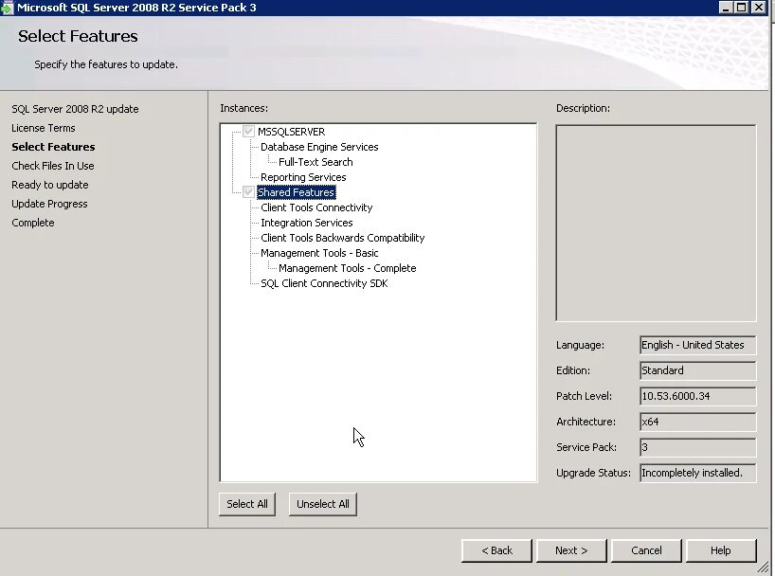Viewport: 775px width, 576px height.
Task: Click the Select All button
Action: pyautogui.click(x=247, y=504)
